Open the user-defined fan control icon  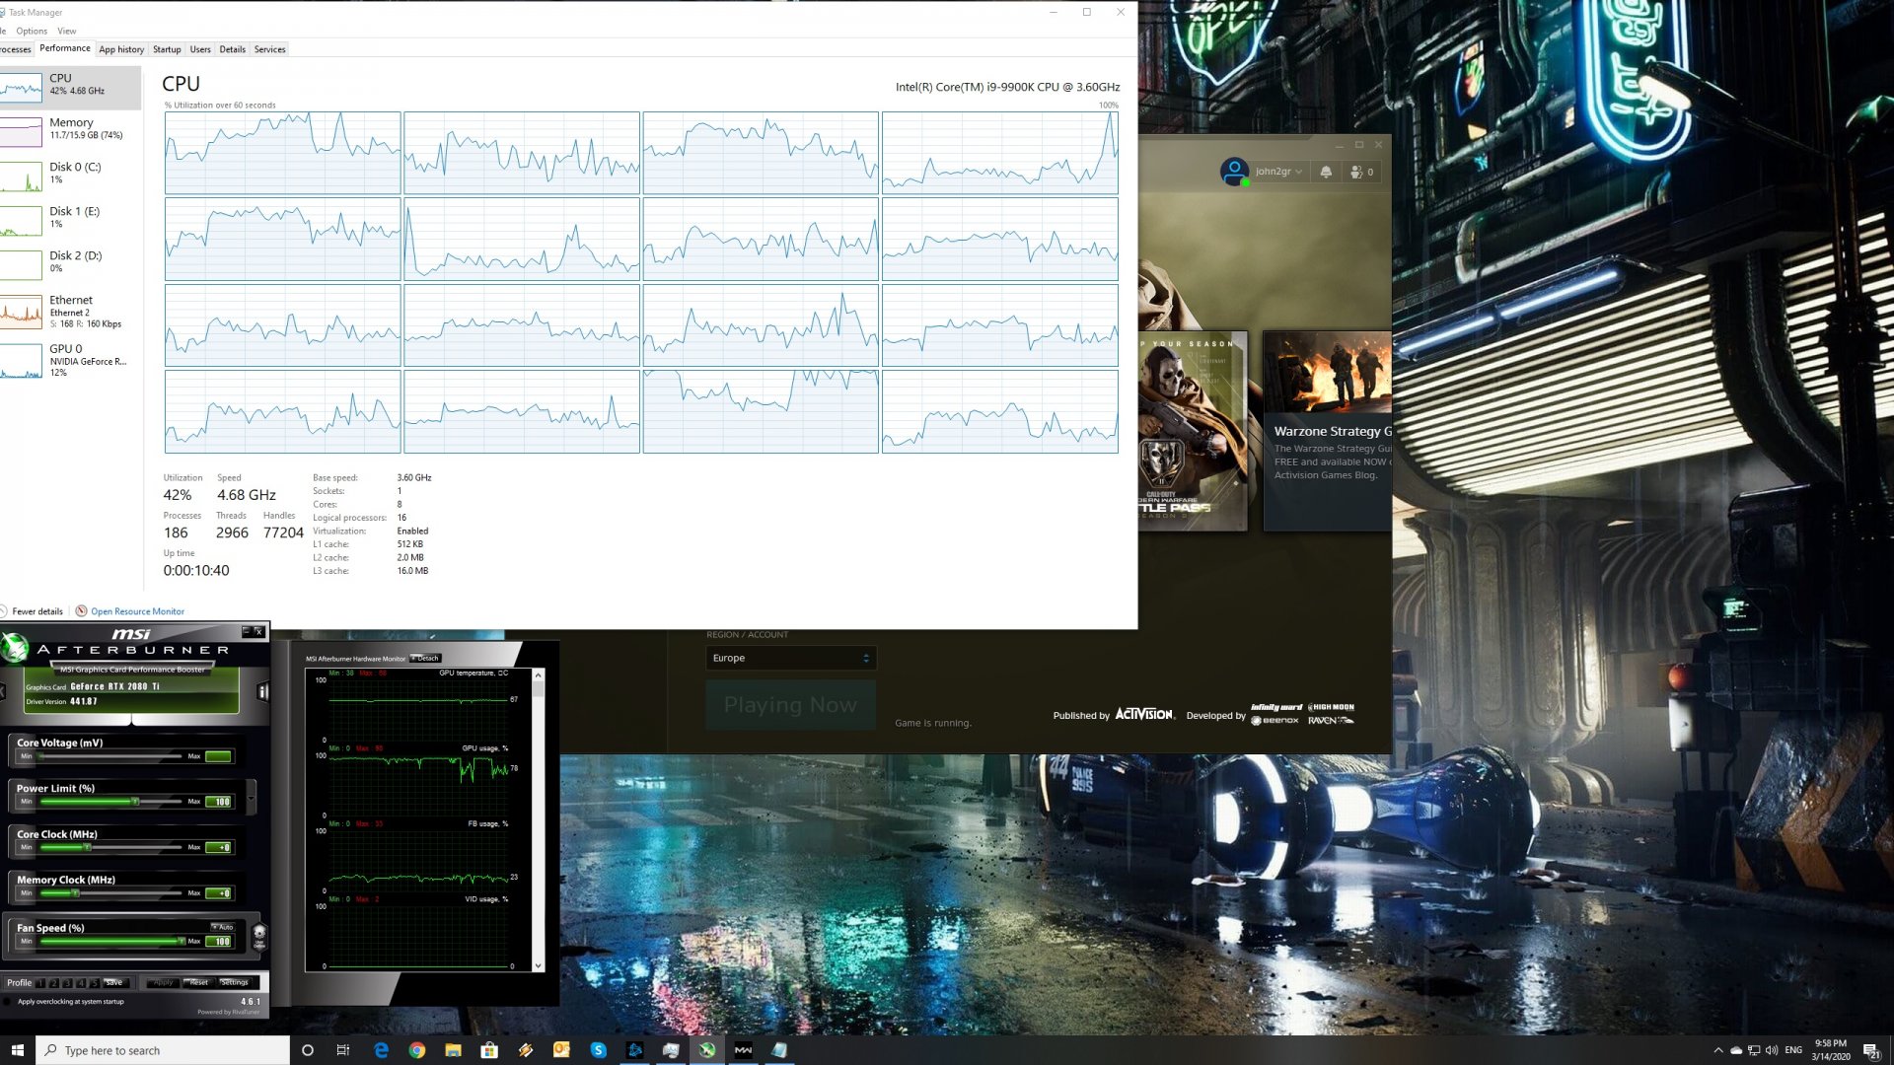[x=259, y=935]
